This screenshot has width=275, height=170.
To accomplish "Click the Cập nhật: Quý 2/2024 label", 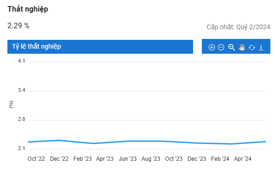I will point(238,27).
